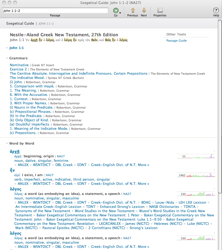Open 1. The Meaning. grammar link
Screen dimensions: 222x250
click(23, 90)
